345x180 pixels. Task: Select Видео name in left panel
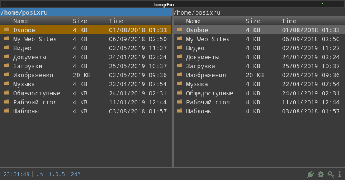click(22, 48)
